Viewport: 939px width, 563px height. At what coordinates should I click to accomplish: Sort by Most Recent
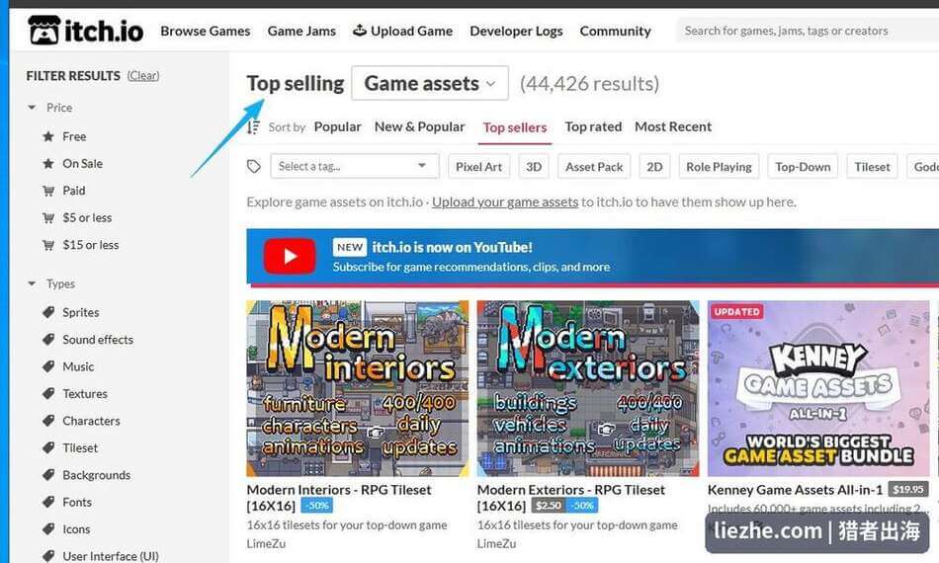673,126
